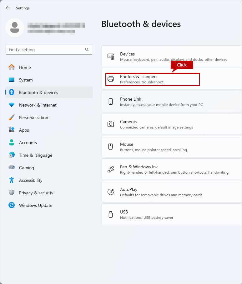Click 'Preferences, troubleshoot' description text
The height and width of the screenshot is (284, 242).
142,82
